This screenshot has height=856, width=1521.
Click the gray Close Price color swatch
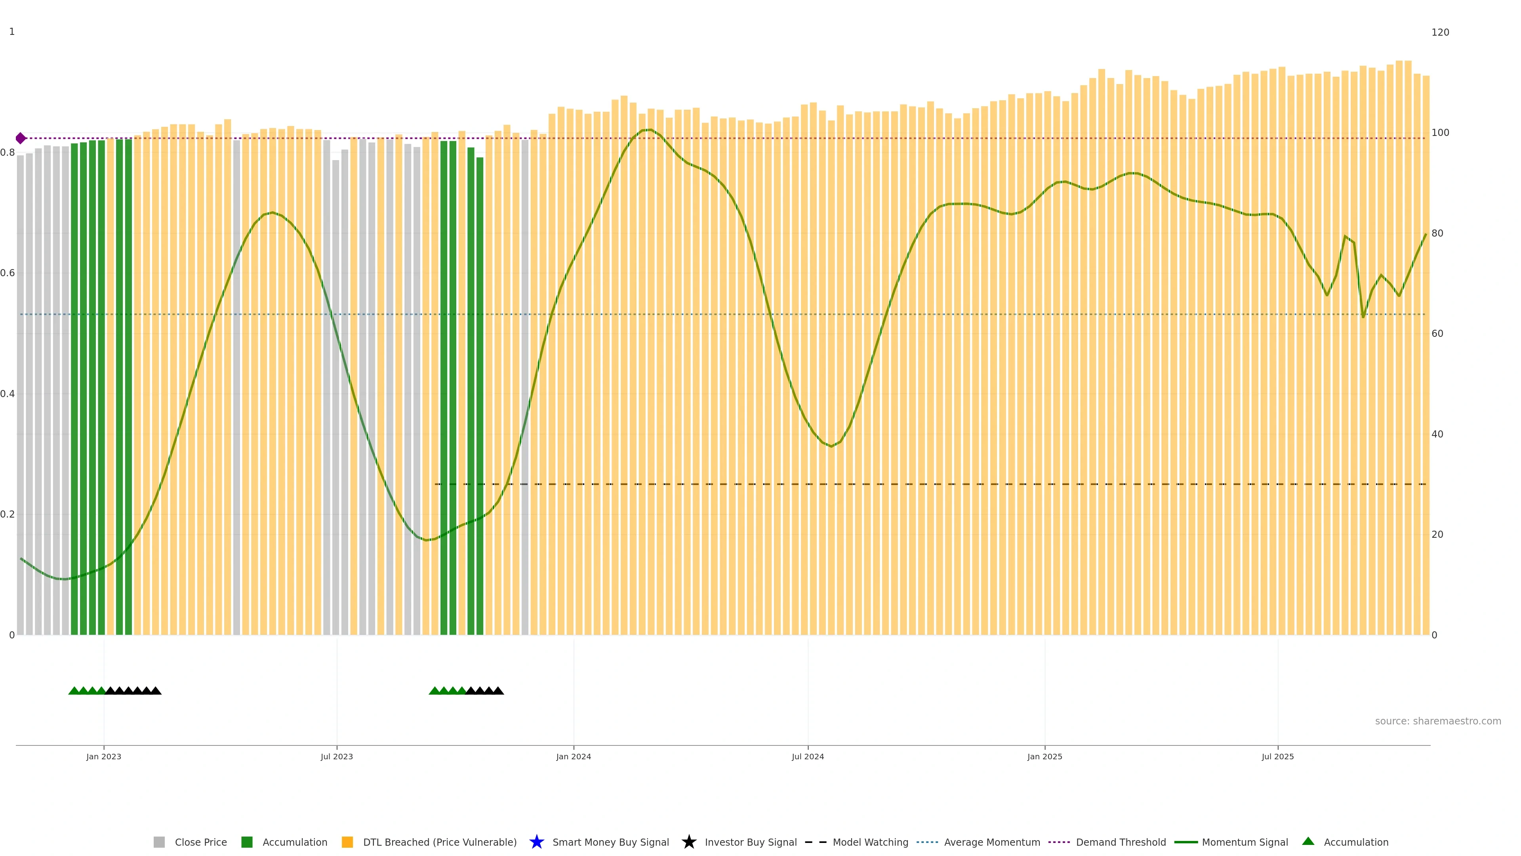click(x=159, y=843)
